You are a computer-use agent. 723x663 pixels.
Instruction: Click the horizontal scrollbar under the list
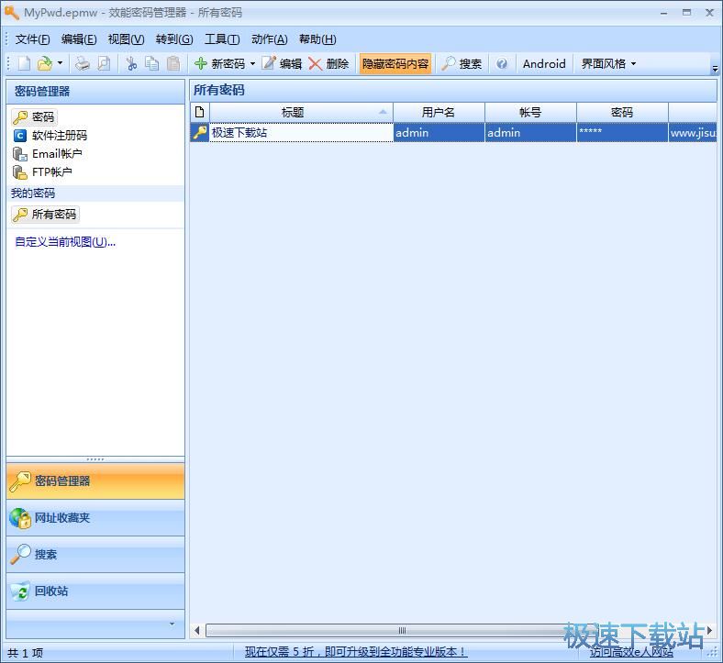click(x=401, y=630)
